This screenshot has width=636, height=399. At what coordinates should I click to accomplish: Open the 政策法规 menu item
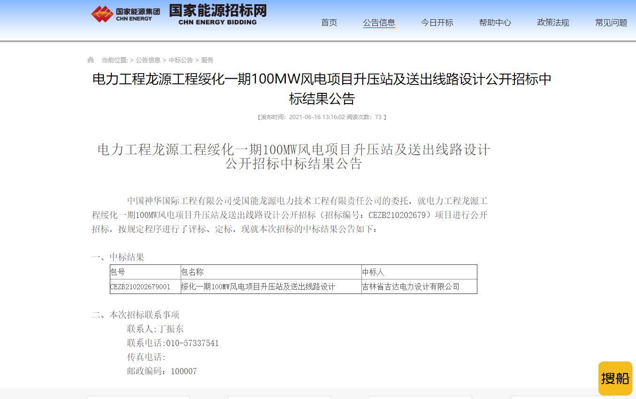[x=553, y=23]
